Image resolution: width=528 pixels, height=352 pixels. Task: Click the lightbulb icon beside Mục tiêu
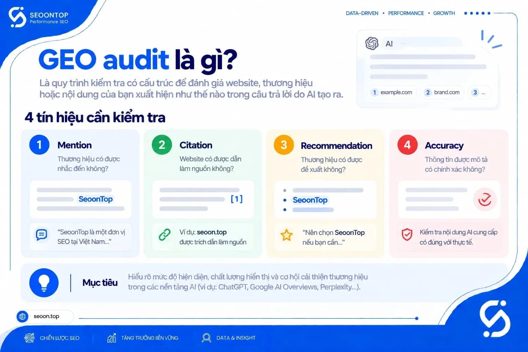pyautogui.click(x=44, y=283)
